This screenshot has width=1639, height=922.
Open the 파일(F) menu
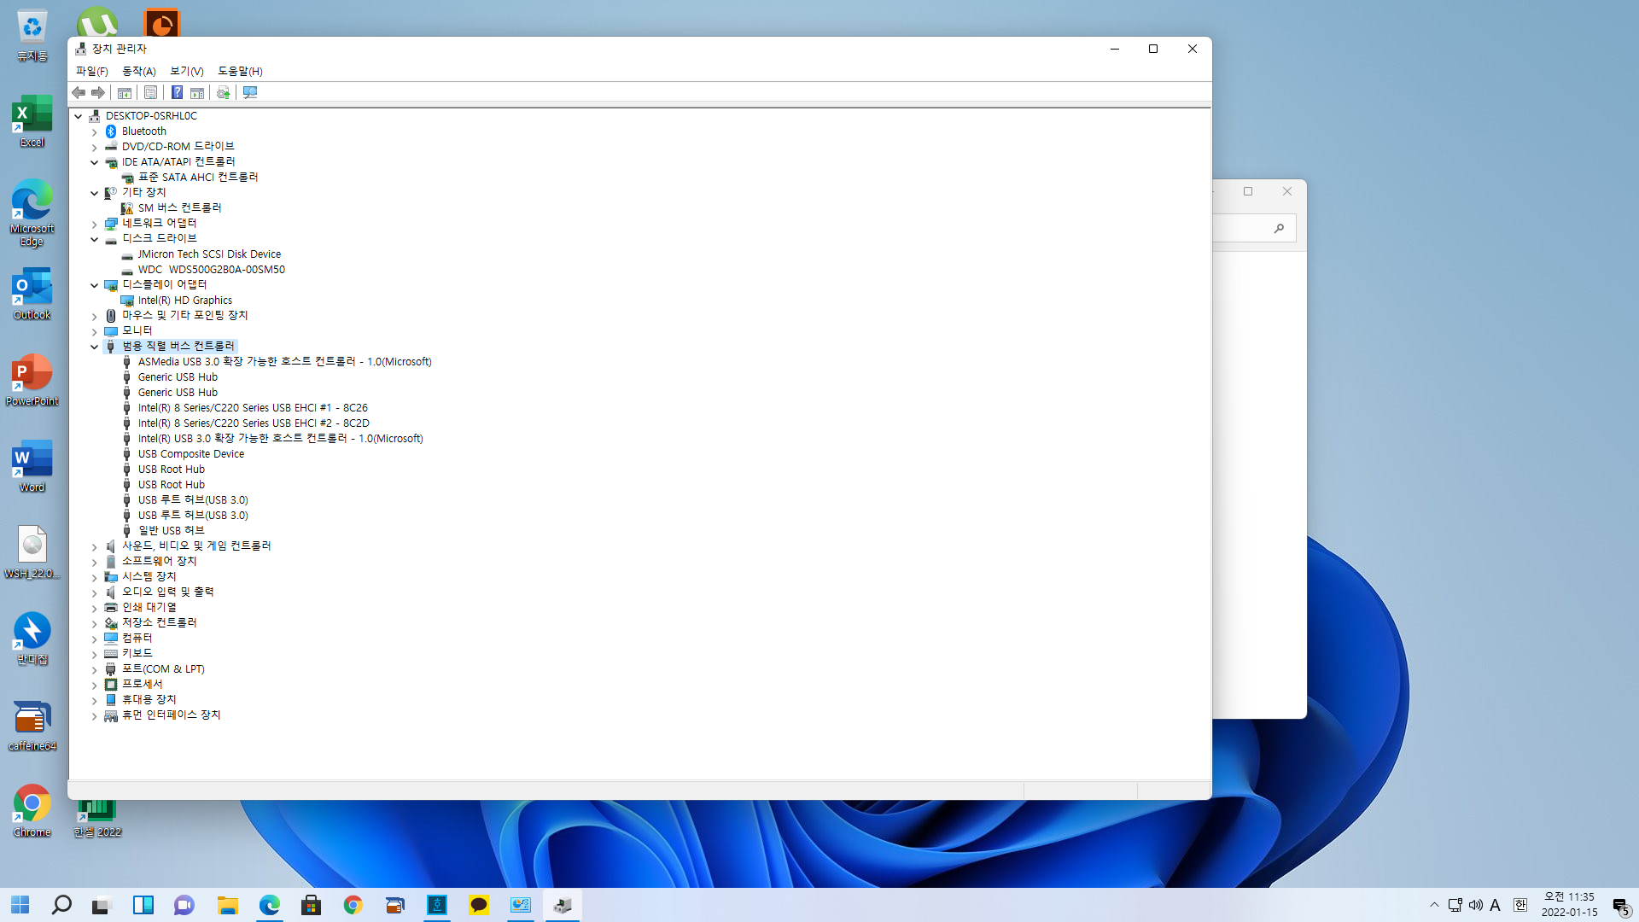[x=91, y=71]
